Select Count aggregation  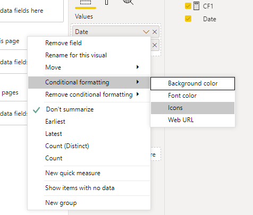pyautogui.click(x=89, y=158)
